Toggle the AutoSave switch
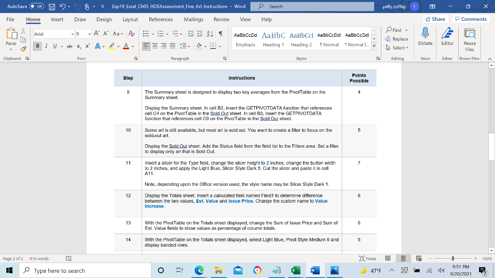The image size is (495, 278). pyautogui.click(x=36, y=6)
